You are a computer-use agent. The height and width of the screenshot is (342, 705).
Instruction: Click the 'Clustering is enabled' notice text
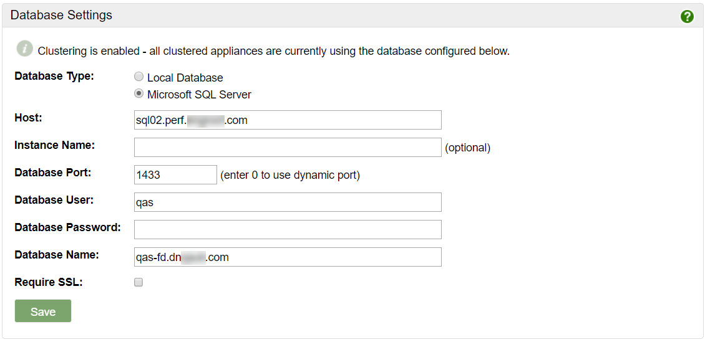click(273, 51)
